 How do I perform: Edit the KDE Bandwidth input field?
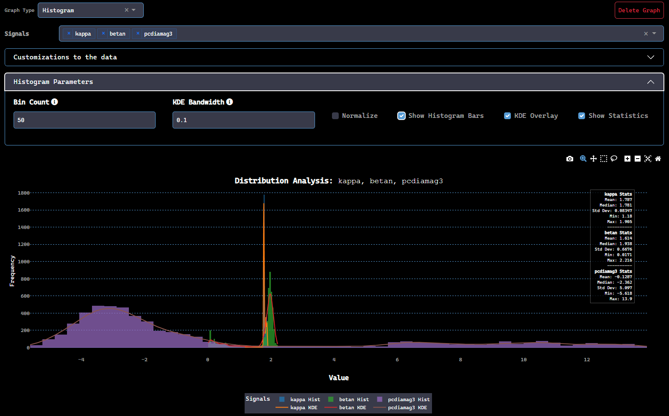pyautogui.click(x=243, y=120)
